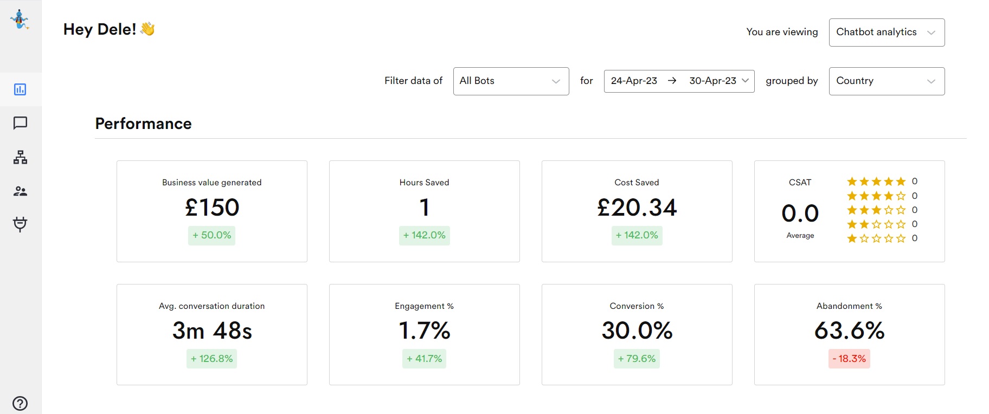
Task: Expand the Country grouped-by dropdown
Action: click(887, 81)
